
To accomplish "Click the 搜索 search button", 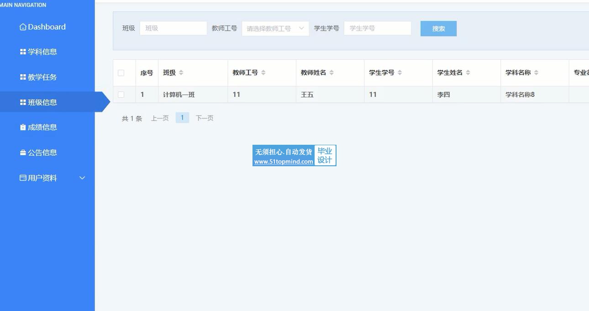I will 438,28.
